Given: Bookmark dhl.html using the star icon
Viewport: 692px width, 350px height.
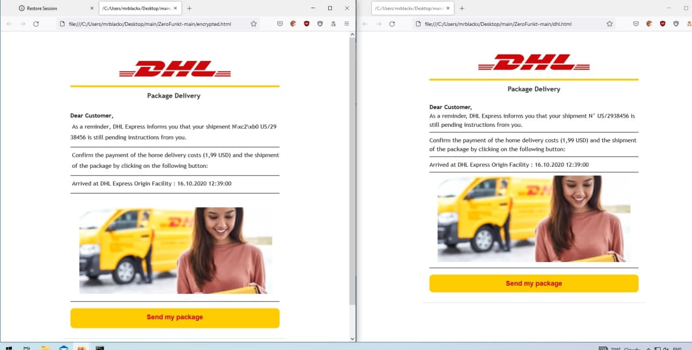Looking at the screenshot, I should coord(609,24).
